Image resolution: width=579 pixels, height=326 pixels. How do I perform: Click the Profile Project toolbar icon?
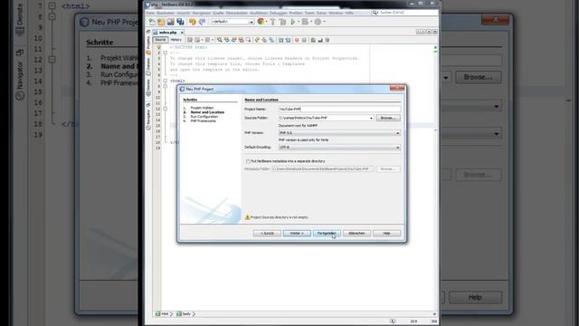point(318,22)
